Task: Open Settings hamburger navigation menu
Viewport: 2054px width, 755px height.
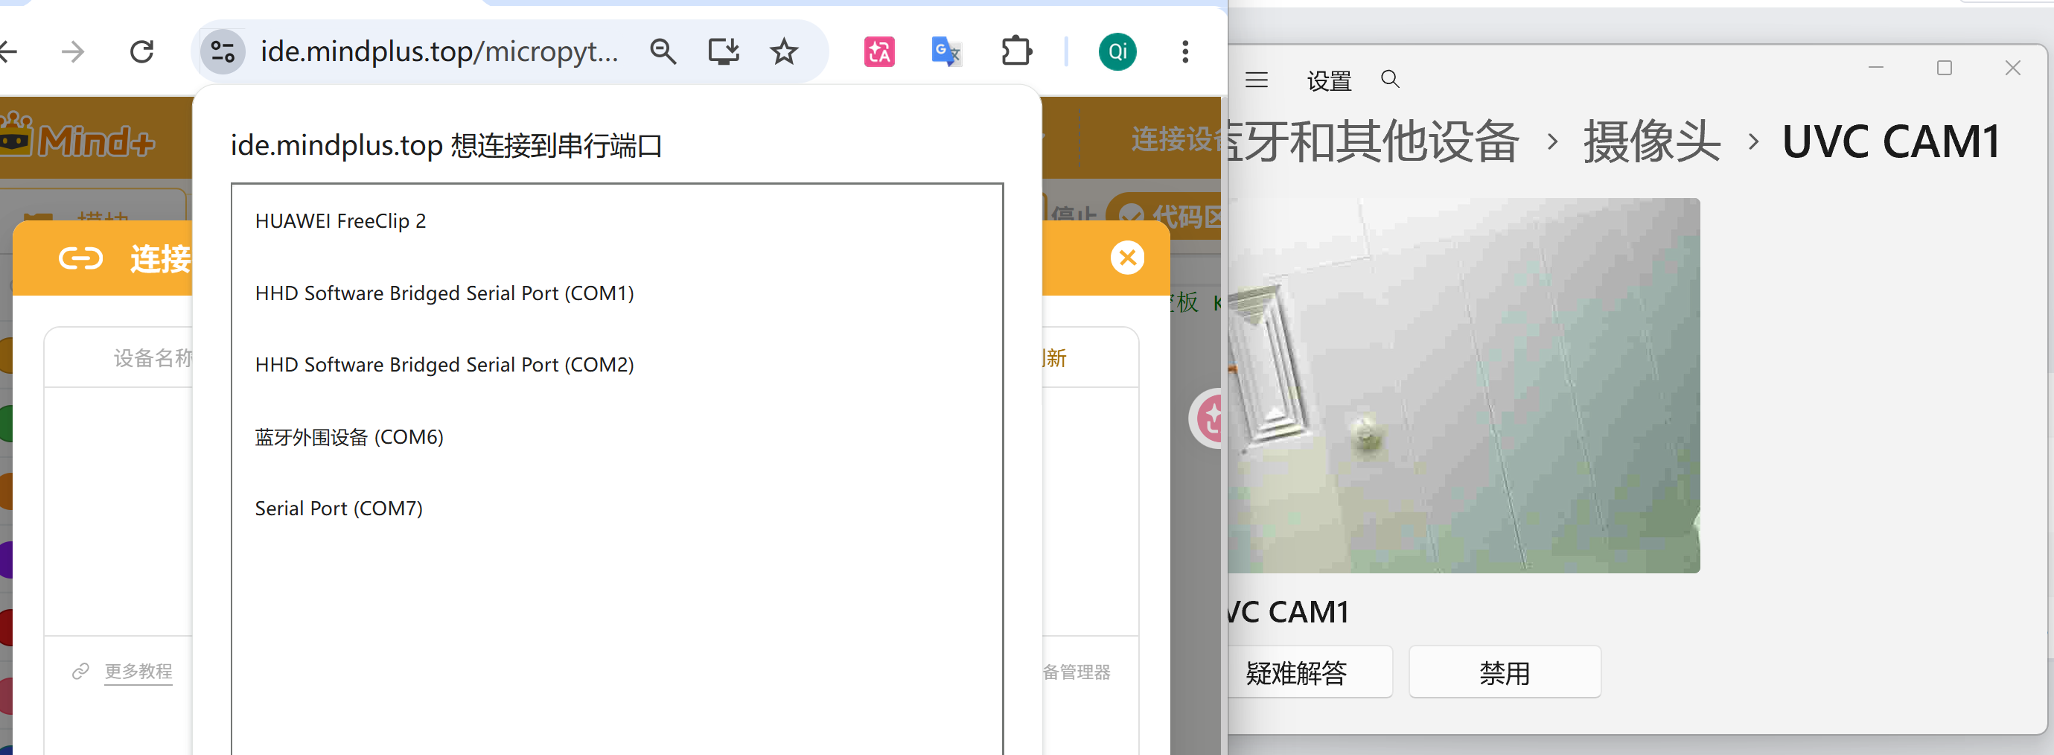Action: coord(1257,80)
